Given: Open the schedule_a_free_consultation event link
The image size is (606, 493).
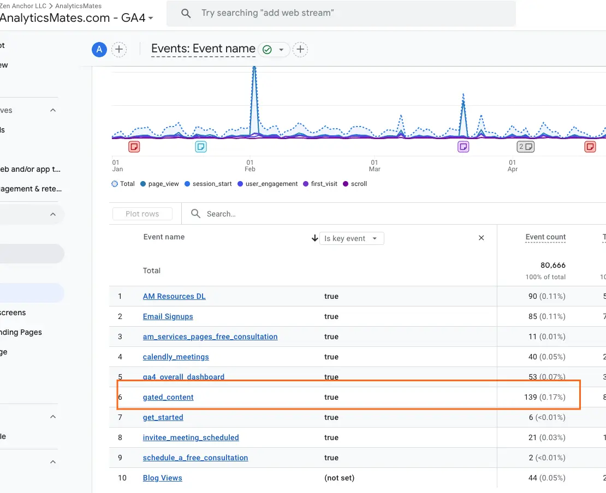Looking at the screenshot, I should 195,458.
